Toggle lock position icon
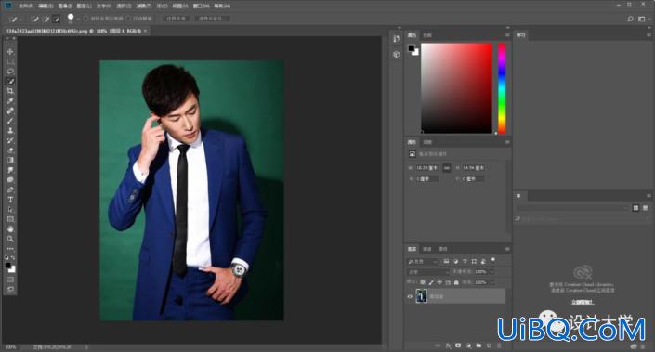This screenshot has height=352, width=655. click(x=439, y=282)
